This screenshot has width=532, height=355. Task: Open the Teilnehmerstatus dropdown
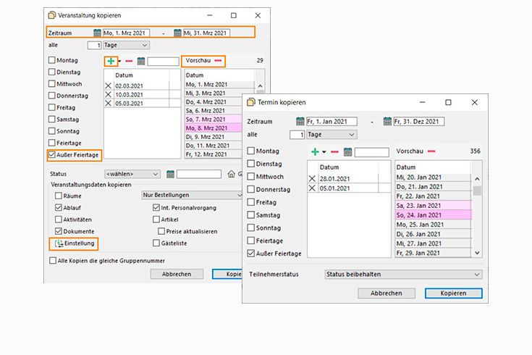(402, 275)
